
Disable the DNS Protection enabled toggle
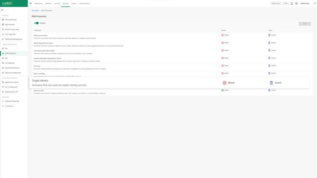click(37, 23)
